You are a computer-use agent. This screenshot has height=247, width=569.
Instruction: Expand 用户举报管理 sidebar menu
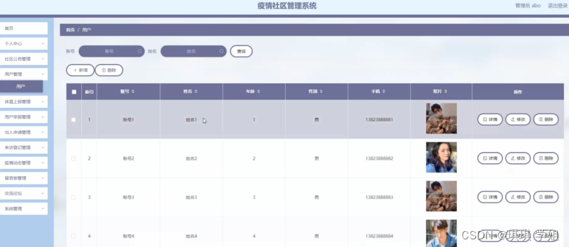point(24,117)
